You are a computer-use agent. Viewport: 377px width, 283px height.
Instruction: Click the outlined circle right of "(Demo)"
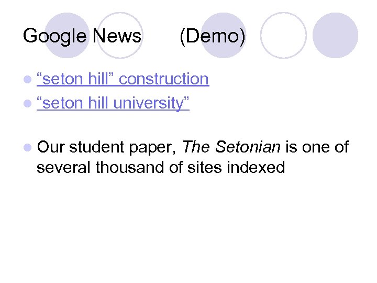tap(283, 35)
